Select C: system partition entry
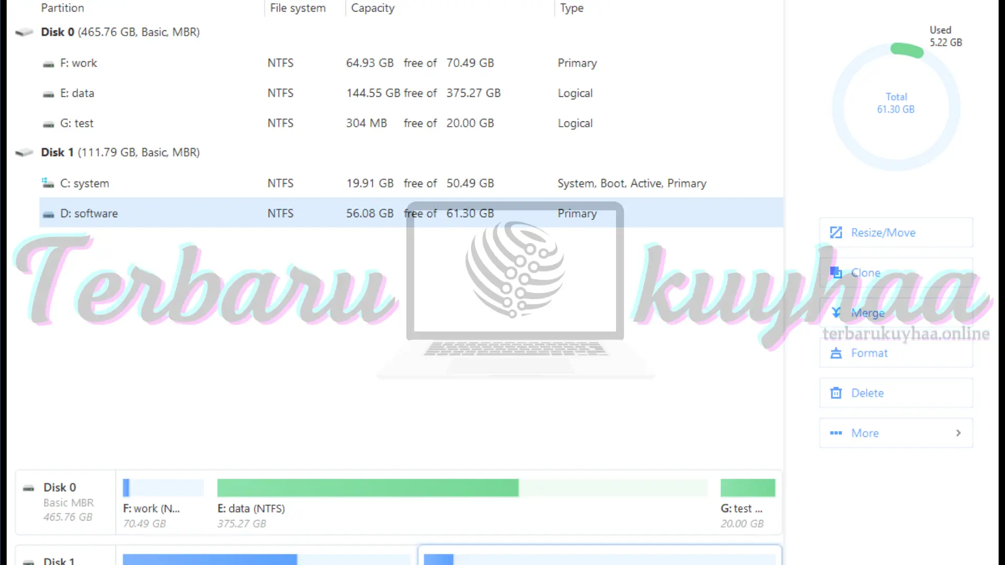The image size is (1005, 565). coord(85,183)
